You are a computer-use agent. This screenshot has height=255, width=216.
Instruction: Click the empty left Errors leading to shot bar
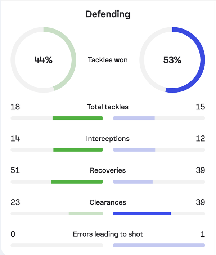click(57, 245)
